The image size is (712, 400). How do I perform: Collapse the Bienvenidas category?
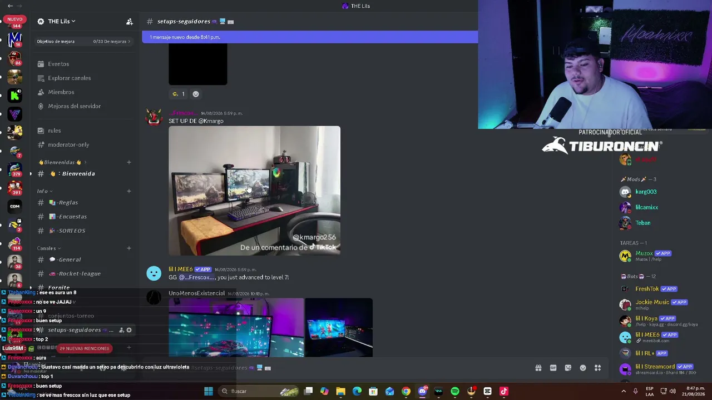[x=62, y=162]
